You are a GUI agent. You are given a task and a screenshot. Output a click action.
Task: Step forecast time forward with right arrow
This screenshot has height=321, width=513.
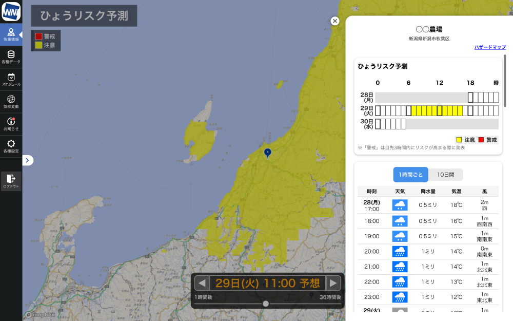point(333,283)
